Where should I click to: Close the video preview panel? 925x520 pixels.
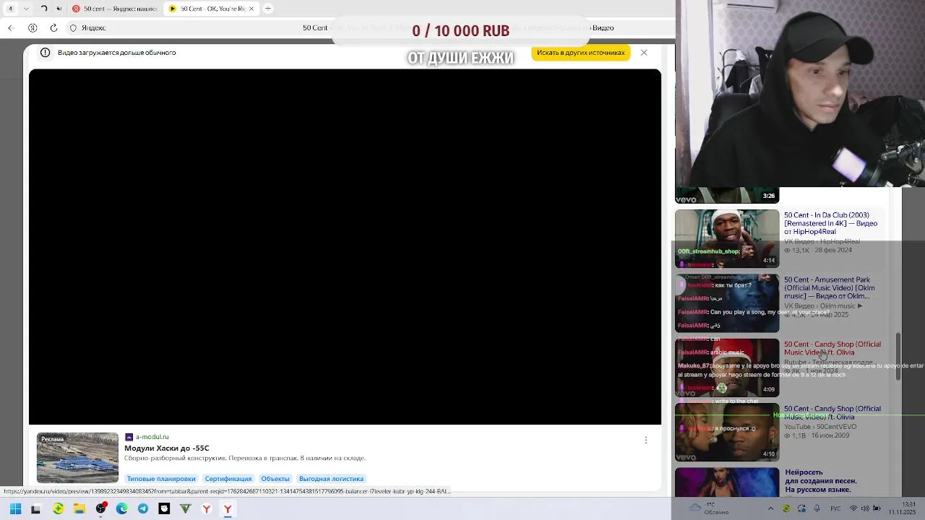click(x=644, y=53)
